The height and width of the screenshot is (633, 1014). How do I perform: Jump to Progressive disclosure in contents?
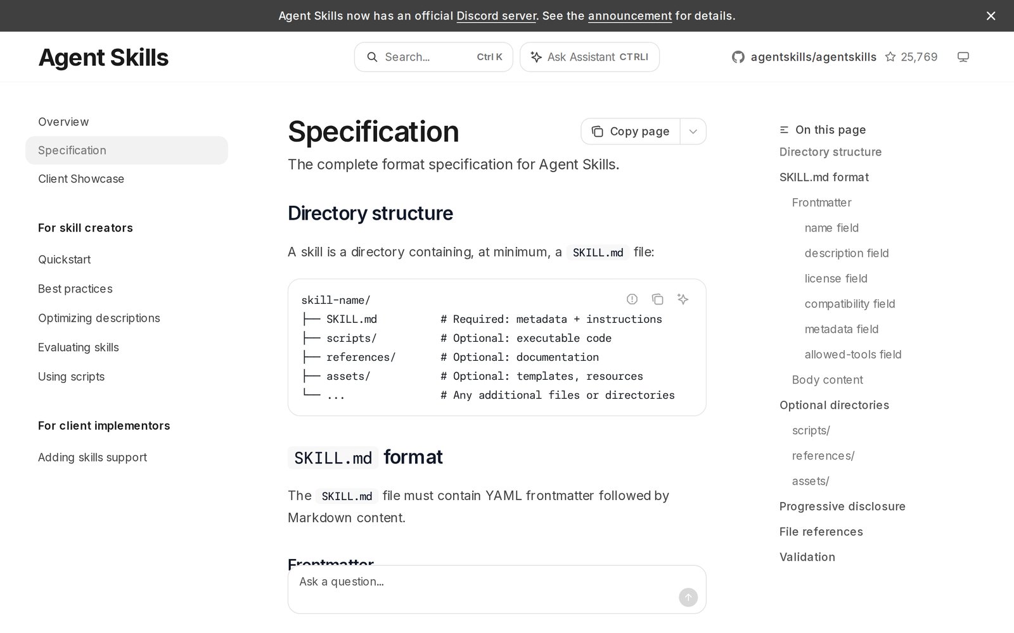coord(842,506)
